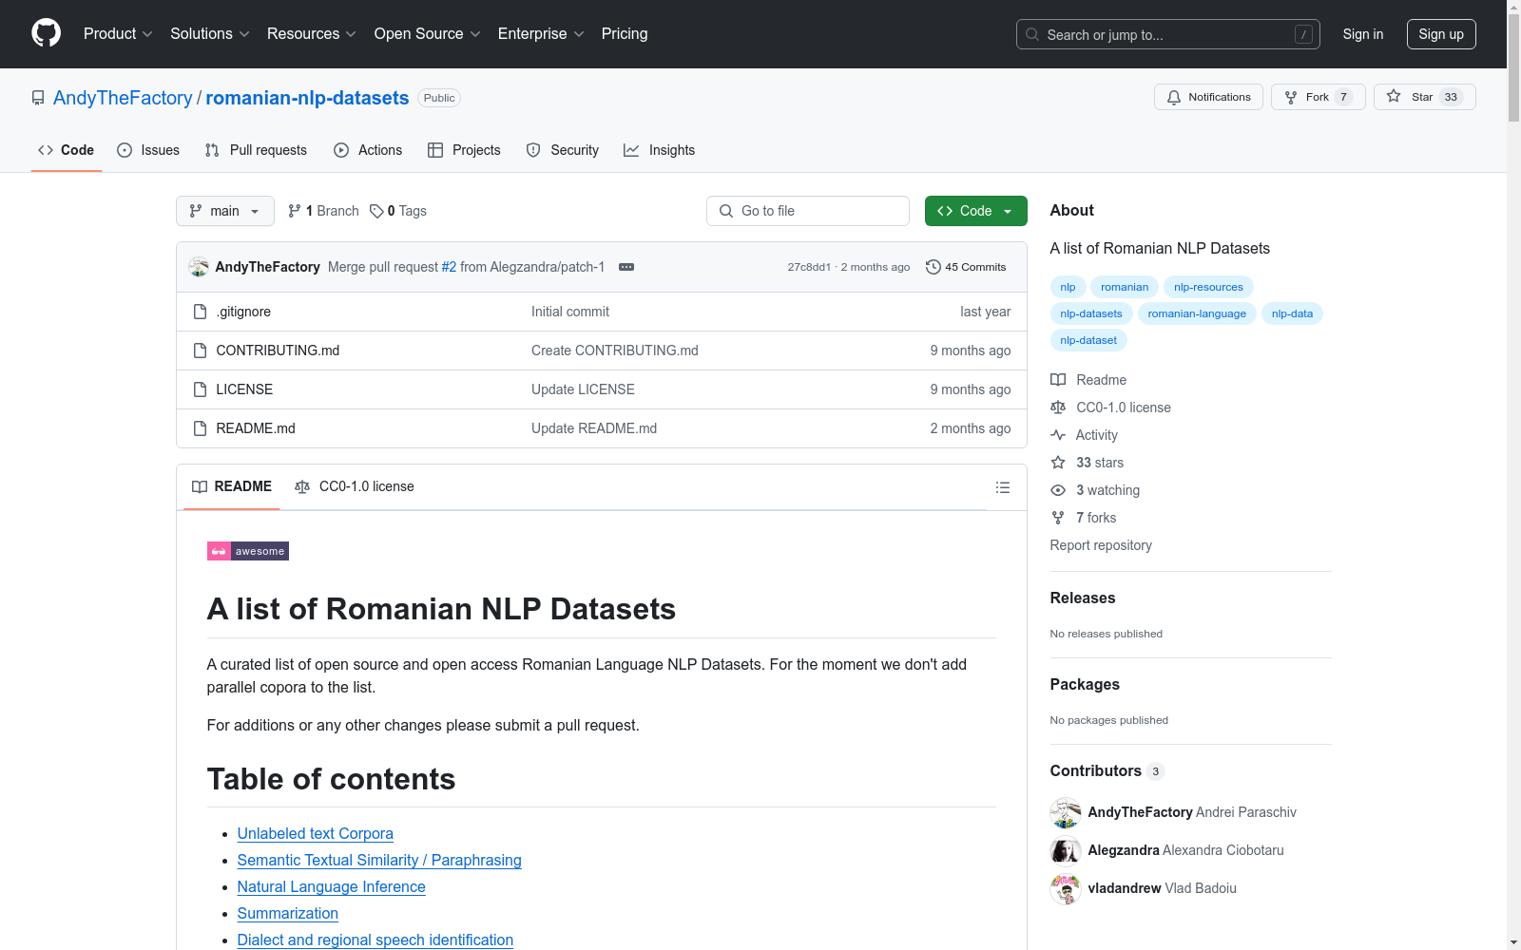Click the awesome badge image

click(x=248, y=551)
